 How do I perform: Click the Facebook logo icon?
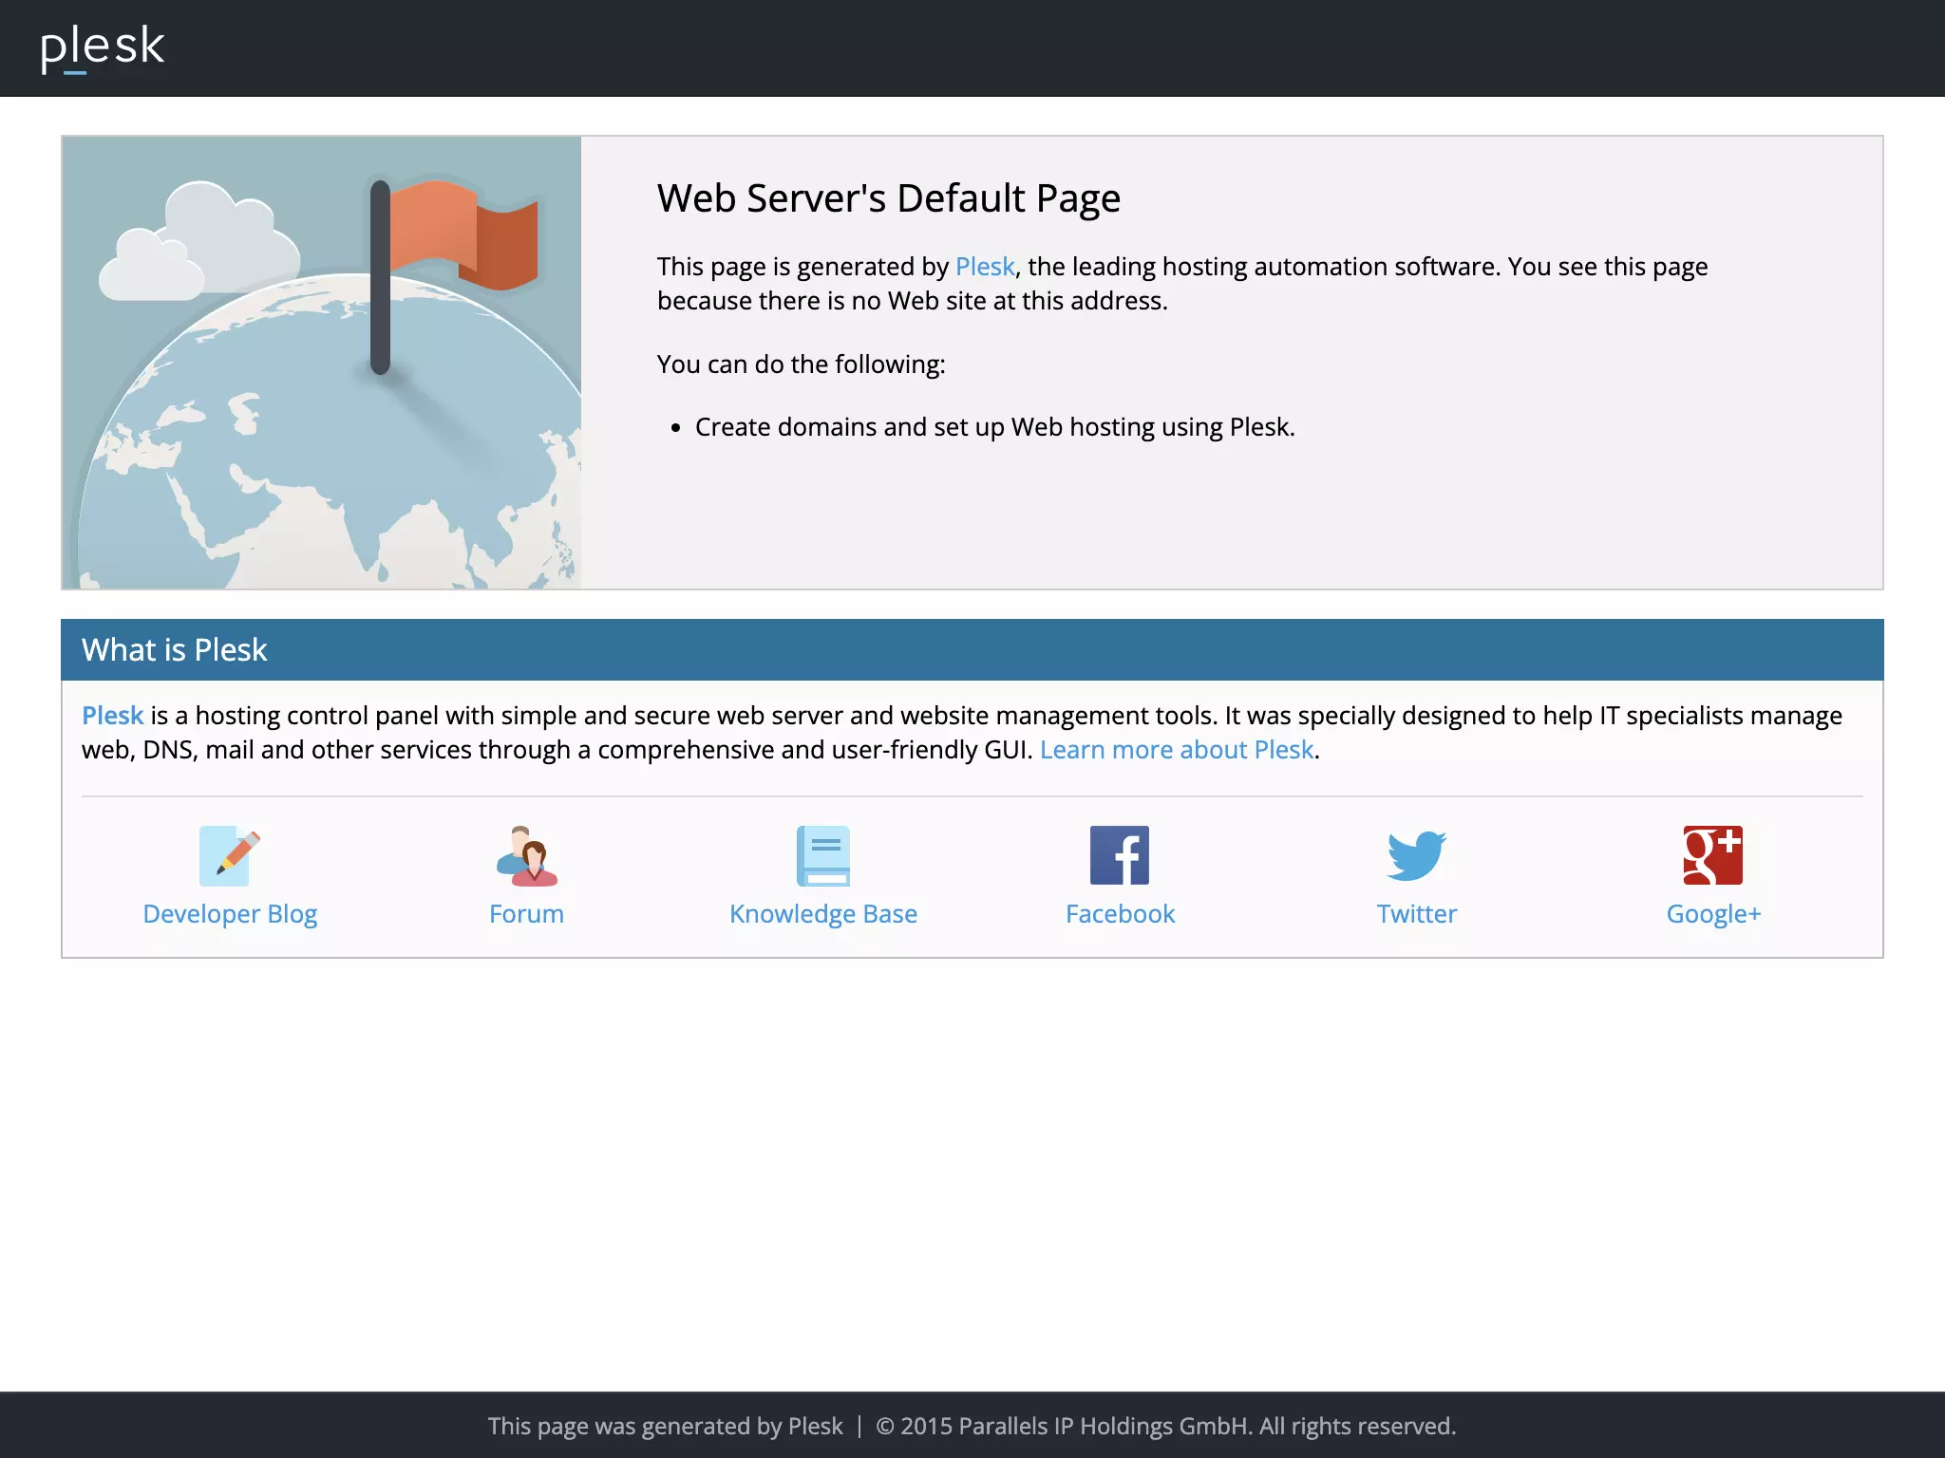1120,855
